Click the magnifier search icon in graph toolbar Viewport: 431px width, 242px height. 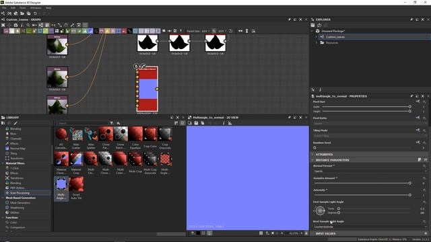pos(28,25)
